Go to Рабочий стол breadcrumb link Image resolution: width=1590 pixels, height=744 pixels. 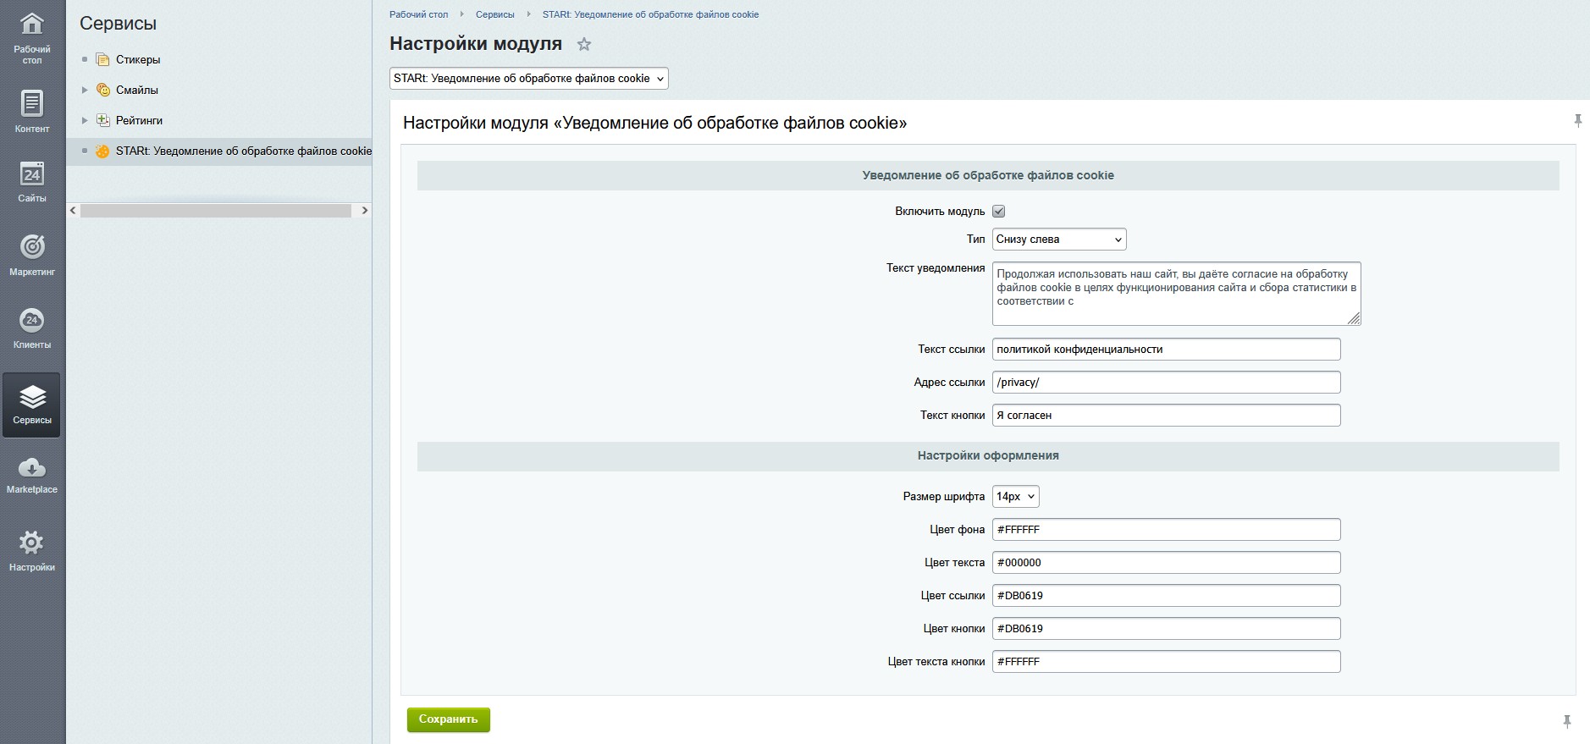pyautogui.click(x=418, y=14)
